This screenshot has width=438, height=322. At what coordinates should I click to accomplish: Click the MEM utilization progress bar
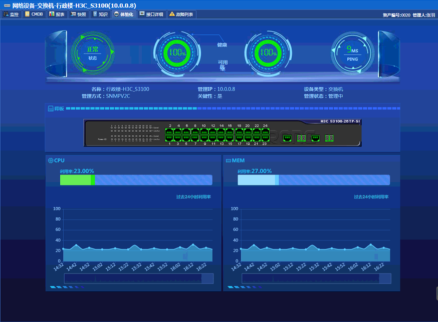point(314,180)
